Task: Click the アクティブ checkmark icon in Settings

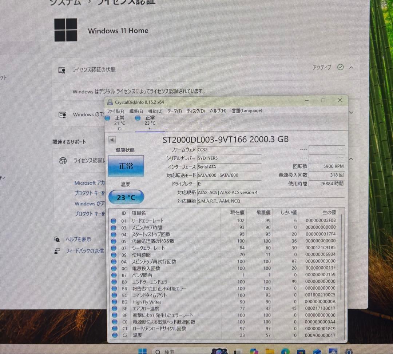Action: (340, 67)
